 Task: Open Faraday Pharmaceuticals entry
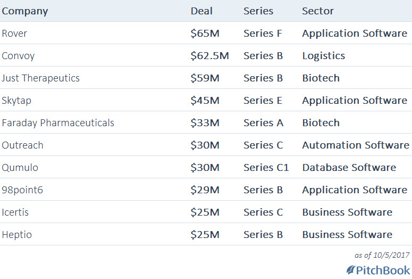[x=58, y=123]
